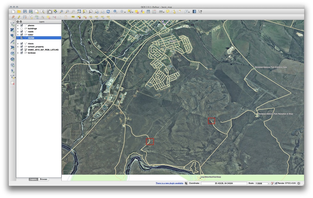Toggle editing with the pencil icon
This screenshot has width=313, height=198.
pos(19,17)
